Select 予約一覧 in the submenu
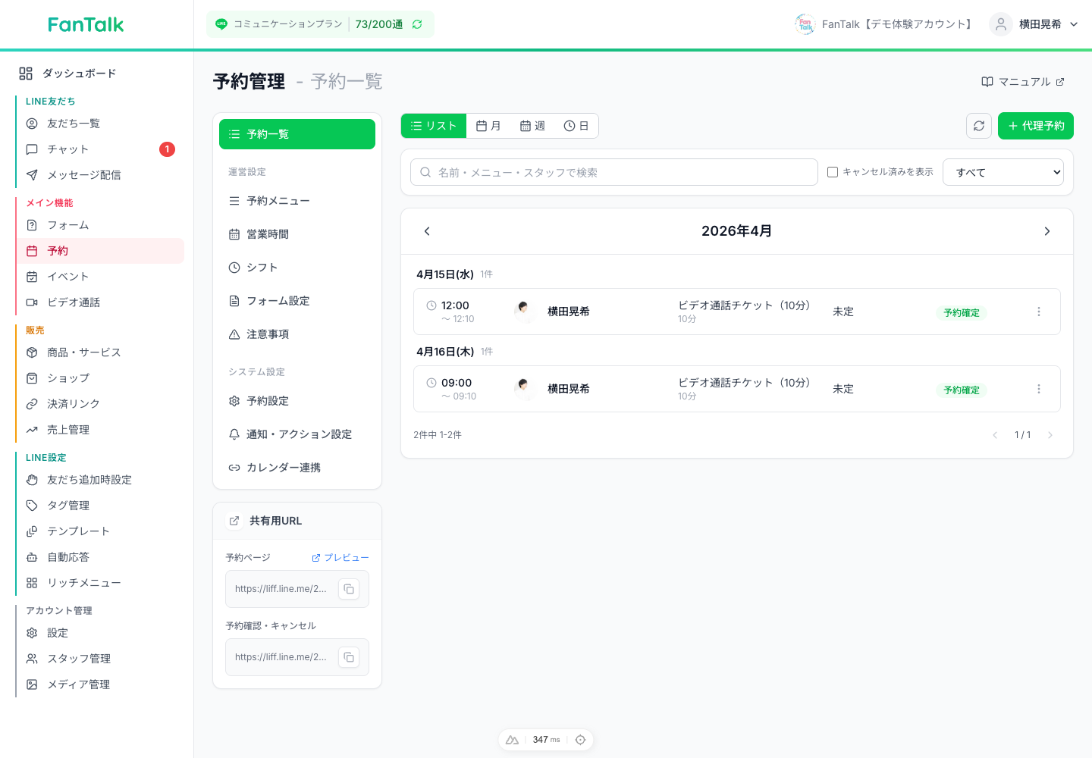The width and height of the screenshot is (1092, 758). tap(297, 134)
